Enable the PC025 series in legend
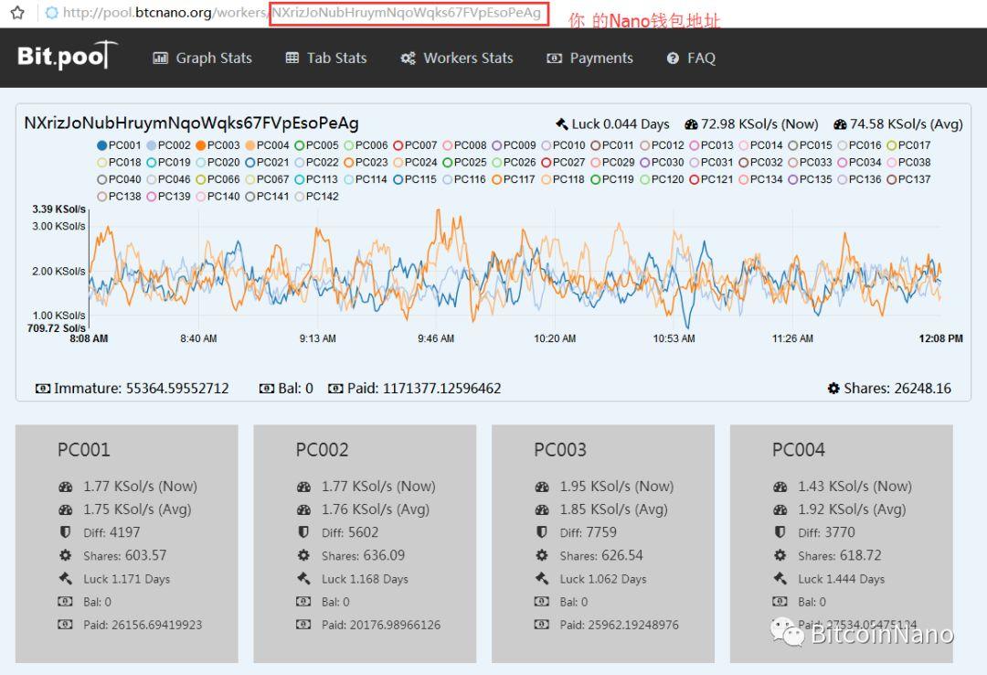The height and width of the screenshot is (675, 987). tap(464, 162)
